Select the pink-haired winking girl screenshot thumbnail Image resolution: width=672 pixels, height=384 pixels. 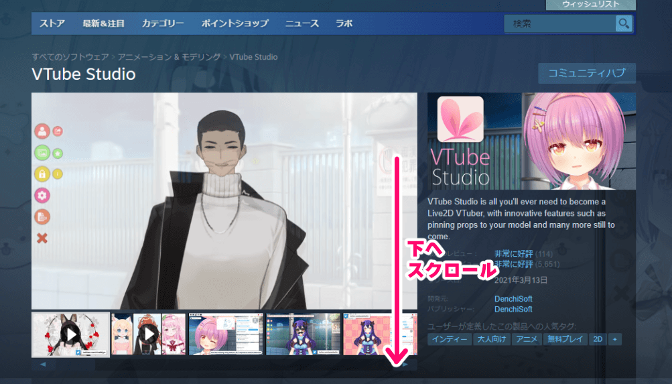point(226,334)
